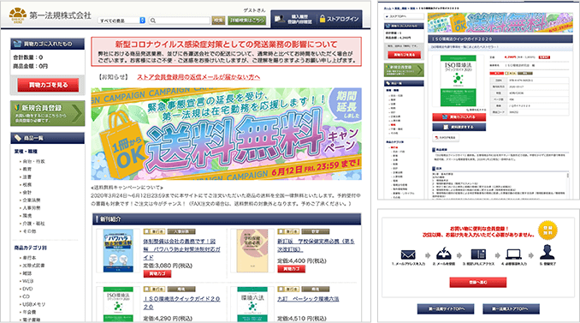The height and width of the screenshot is (323, 580).
Task: Go to 第一法規サイトTOPへ button
Action: [x=446, y=309]
